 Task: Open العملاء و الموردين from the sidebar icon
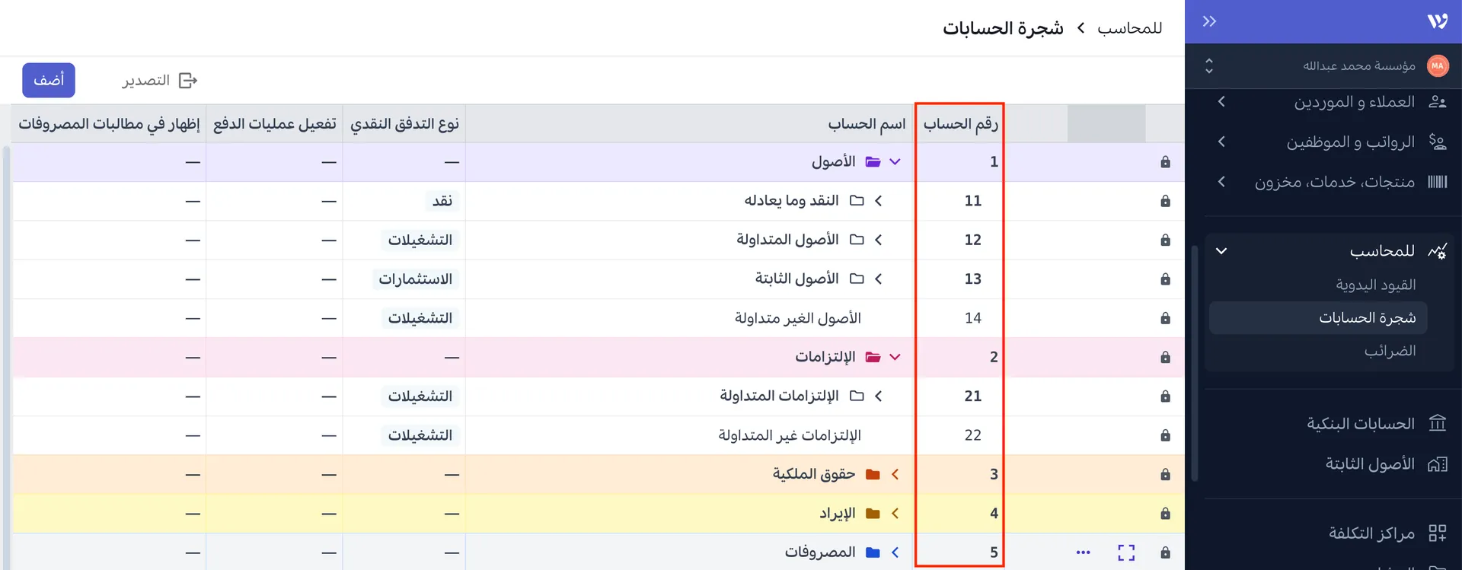click(x=1438, y=101)
